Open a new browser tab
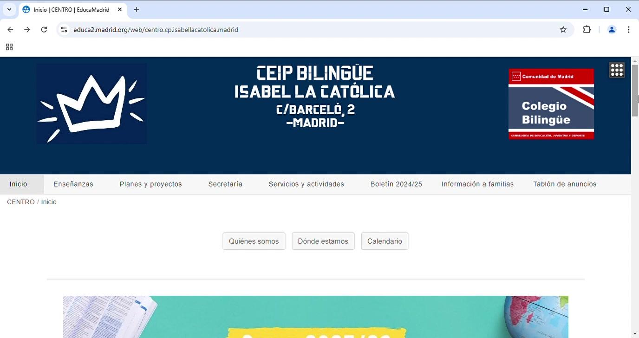 [137, 9]
